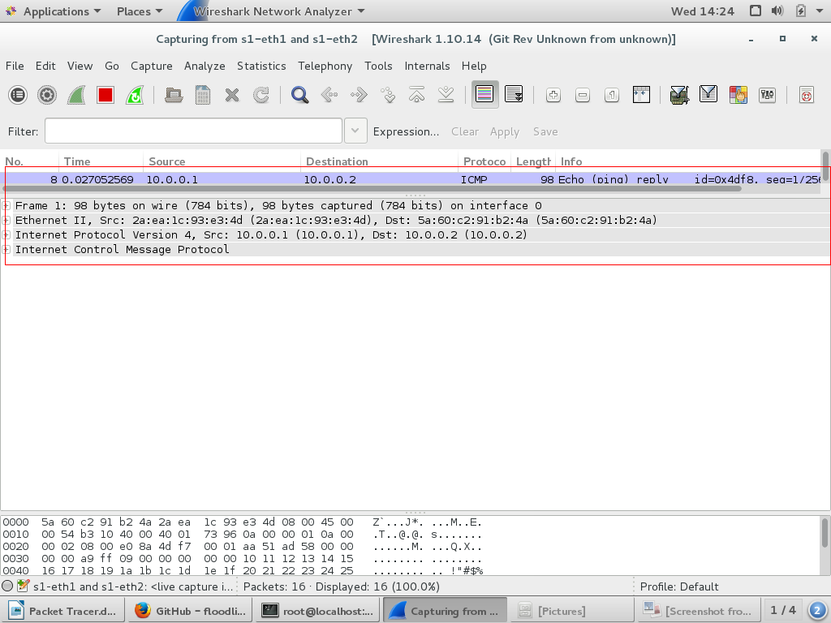Jump to the first packet
This screenshot has width=831, height=623.
tap(416, 95)
